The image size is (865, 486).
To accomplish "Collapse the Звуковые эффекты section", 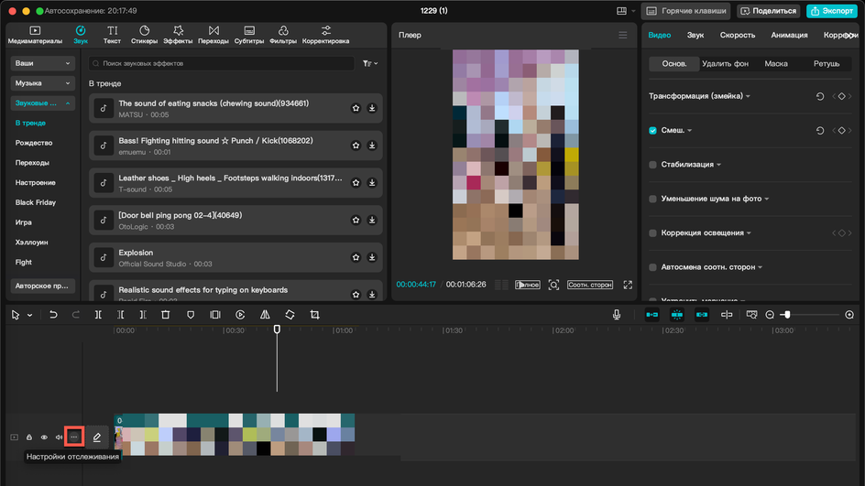I will click(x=42, y=103).
